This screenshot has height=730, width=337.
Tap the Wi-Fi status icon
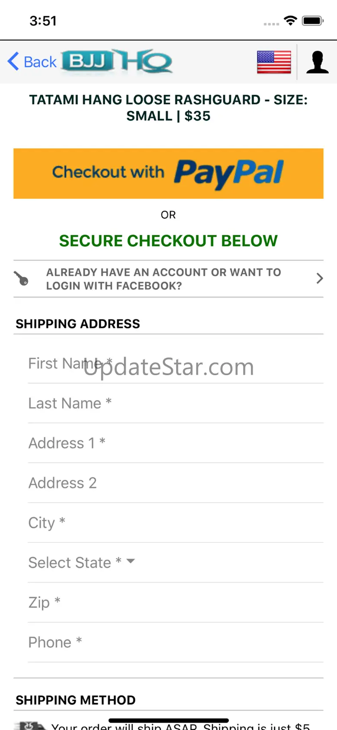tap(290, 20)
